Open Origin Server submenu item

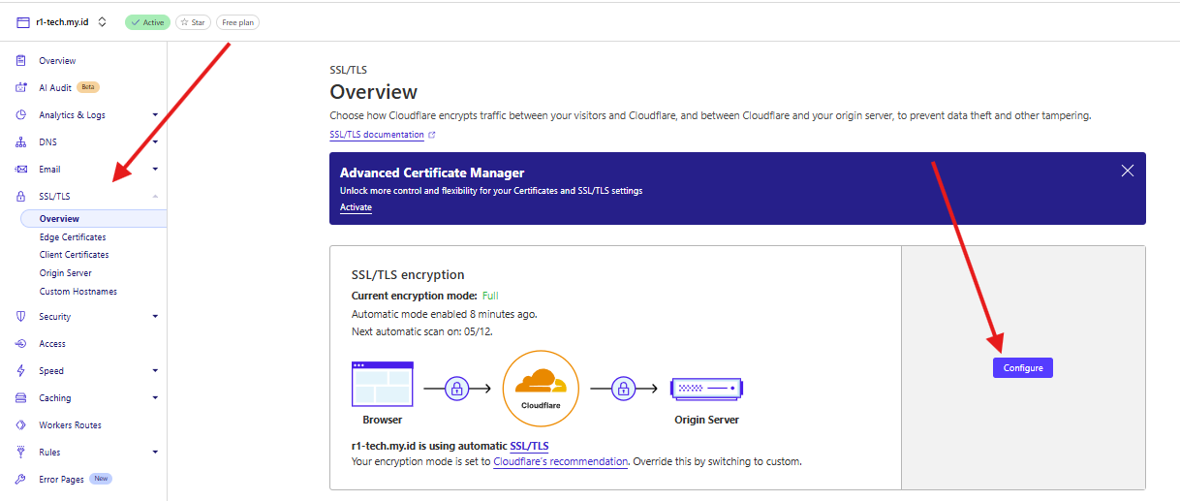pyautogui.click(x=66, y=273)
